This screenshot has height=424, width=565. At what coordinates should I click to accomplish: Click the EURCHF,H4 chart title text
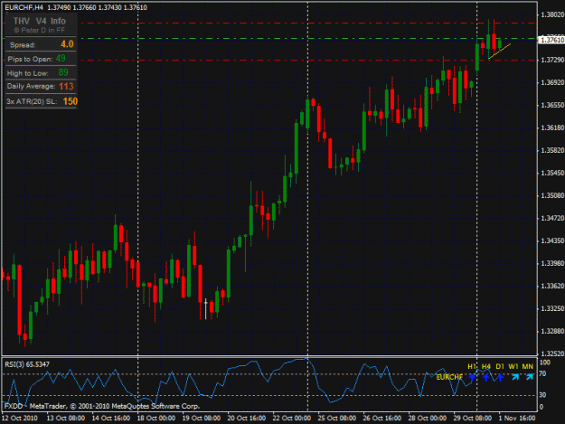[25, 7]
